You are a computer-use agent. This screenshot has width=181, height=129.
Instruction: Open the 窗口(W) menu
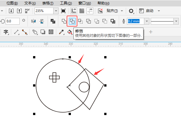tap(85, 3)
